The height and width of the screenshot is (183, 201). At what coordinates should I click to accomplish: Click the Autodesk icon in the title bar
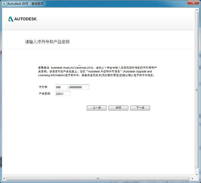point(4,3)
